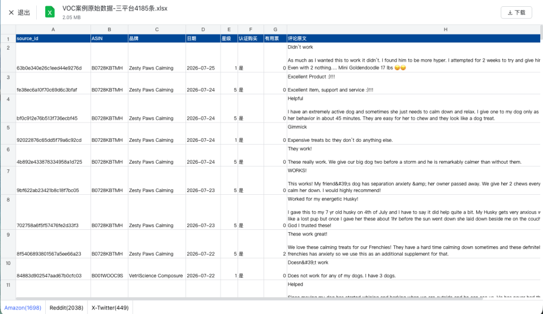Click cell 84883d902547aad67b0cfc03
This screenshot has height=314, width=543.
coord(53,269)
